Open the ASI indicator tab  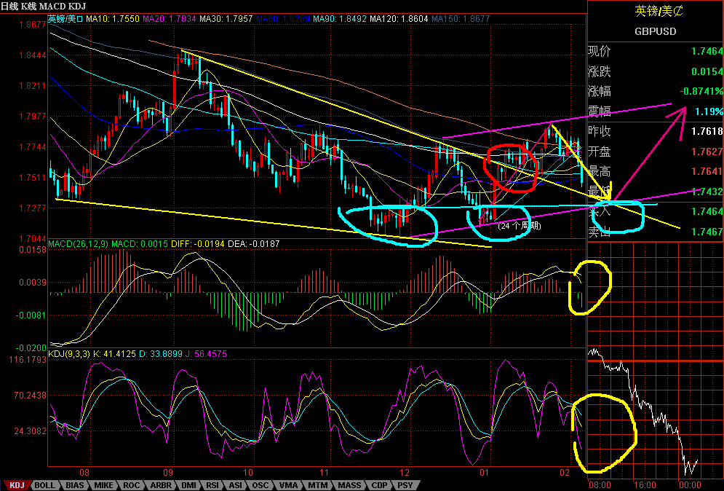[236, 485]
